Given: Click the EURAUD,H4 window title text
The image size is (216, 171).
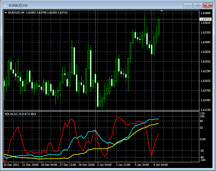Looking at the screenshot, I should pos(18,6).
